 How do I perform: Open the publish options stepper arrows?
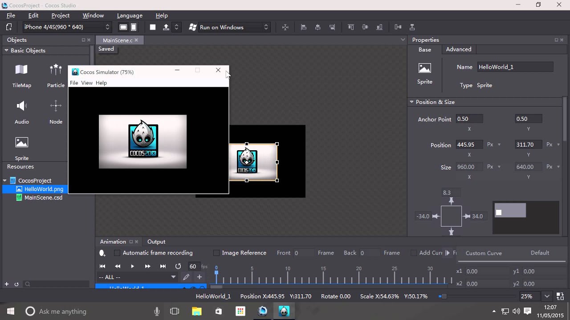pyautogui.click(x=176, y=27)
